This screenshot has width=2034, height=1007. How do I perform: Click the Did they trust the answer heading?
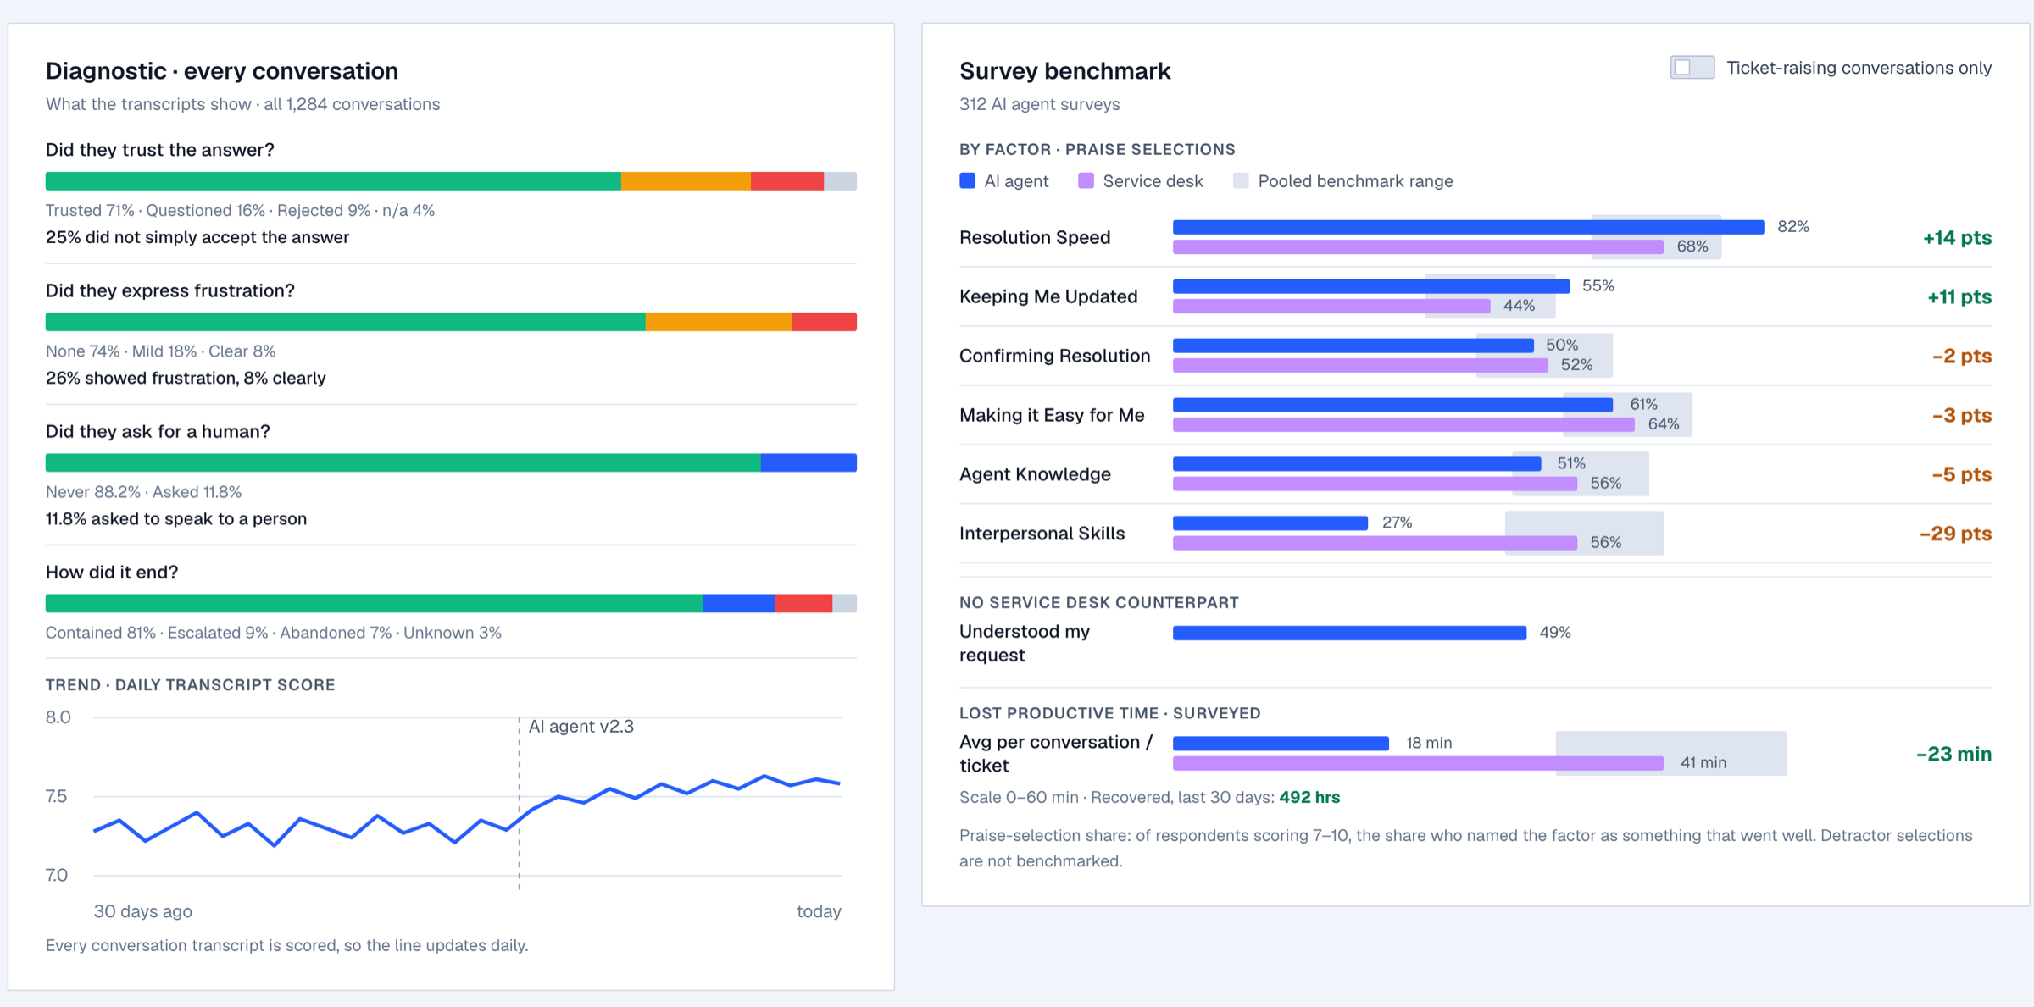click(160, 150)
